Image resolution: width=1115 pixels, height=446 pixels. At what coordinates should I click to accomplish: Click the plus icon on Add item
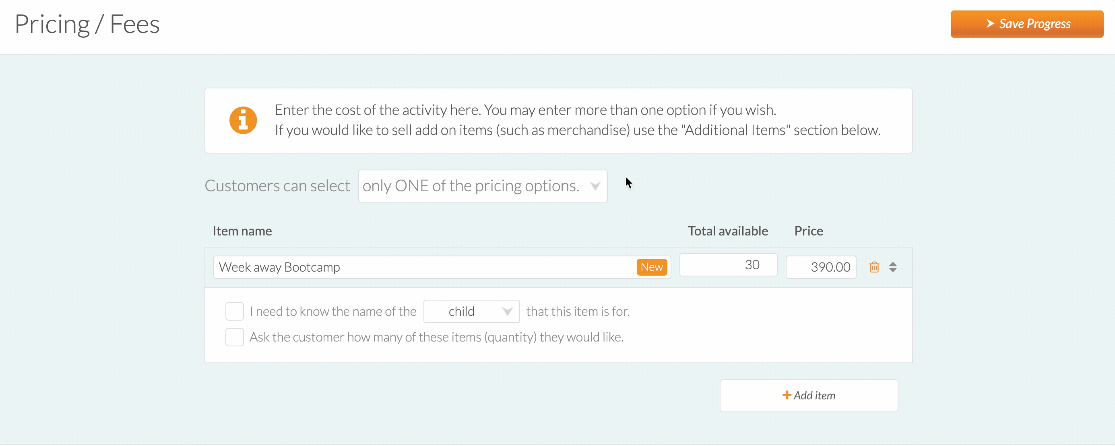click(x=787, y=395)
